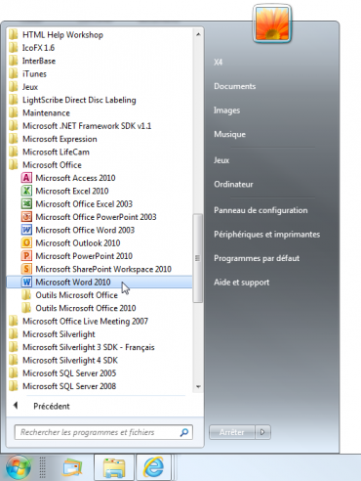Open Documents in the right pane
This screenshot has height=481, width=361.
235,86
